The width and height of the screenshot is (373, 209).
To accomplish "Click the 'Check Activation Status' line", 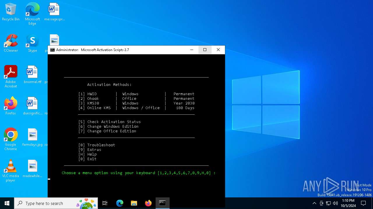I will [110, 122].
